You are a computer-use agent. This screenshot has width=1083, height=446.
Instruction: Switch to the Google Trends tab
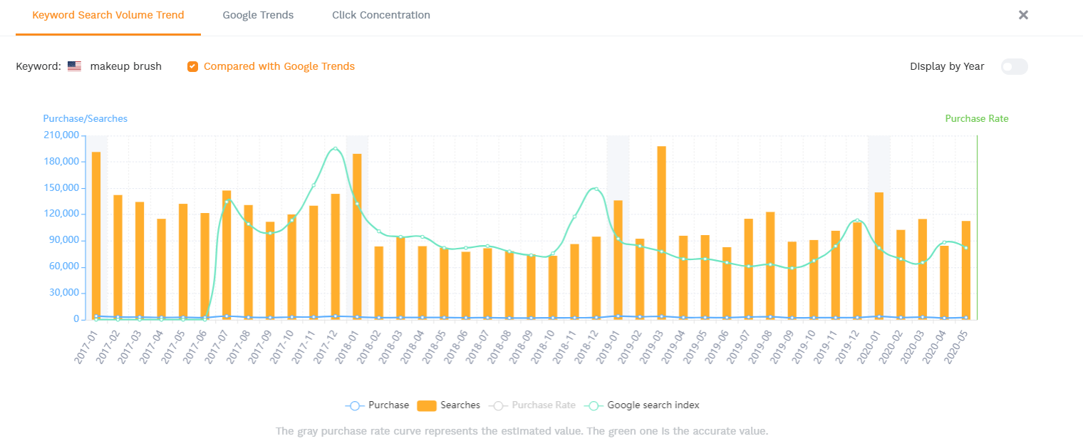point(258,15)
